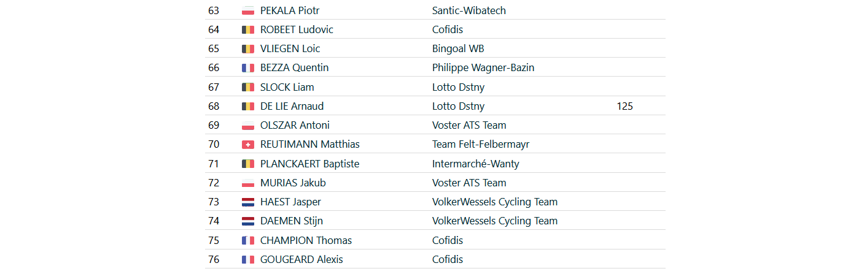Open rider profile SLOCK Liam
The width and height of the screenshot is (859, 274).
[x=287, y=87]
